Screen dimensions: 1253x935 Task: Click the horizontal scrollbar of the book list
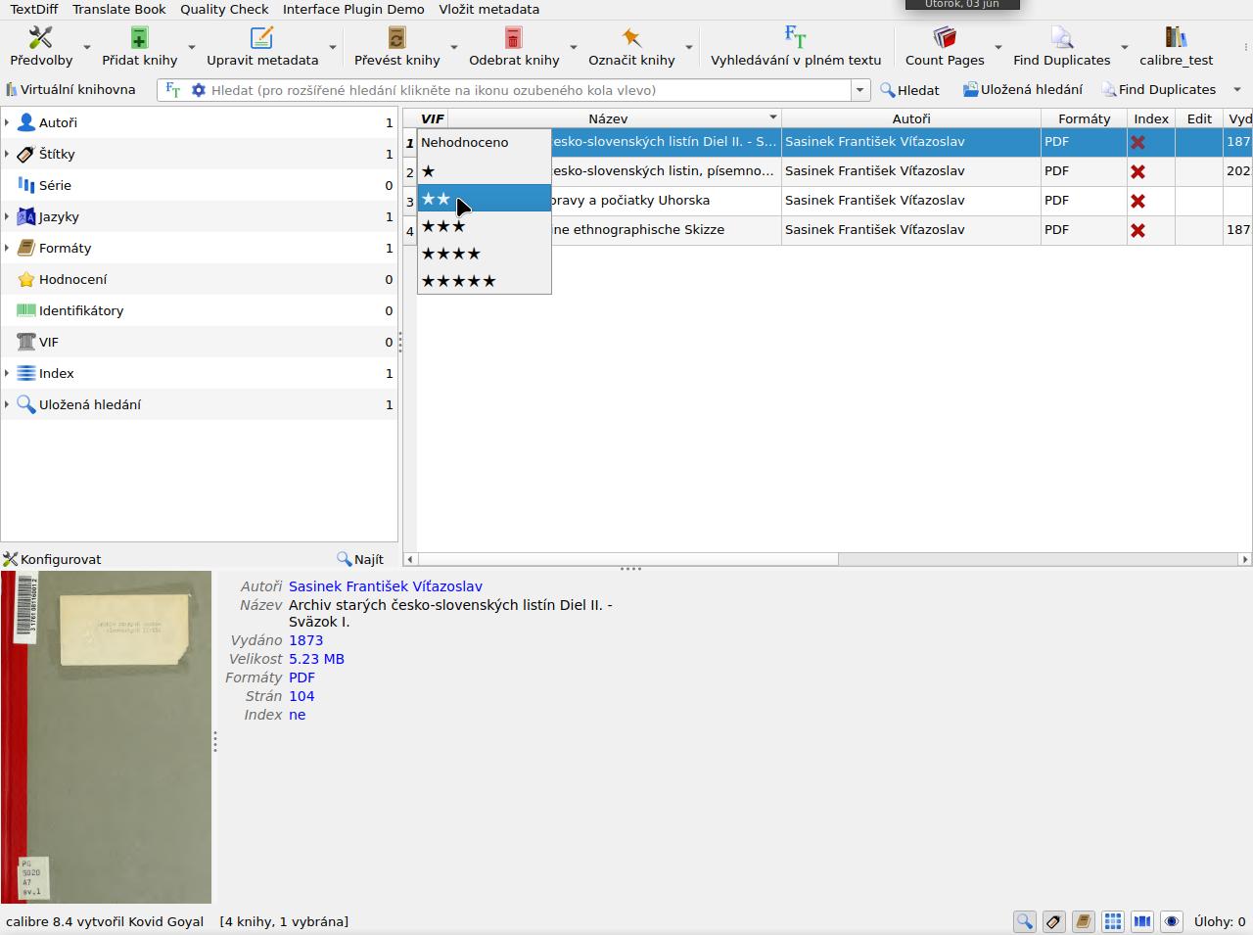[x=627, y=559]
